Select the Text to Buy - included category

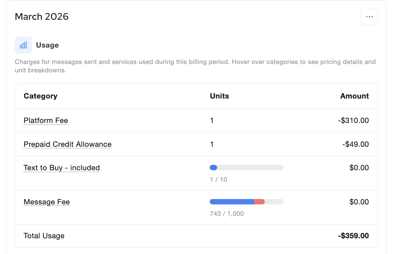61,168
